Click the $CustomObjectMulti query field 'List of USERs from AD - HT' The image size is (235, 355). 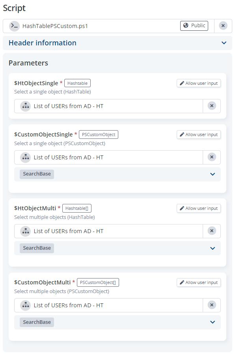pyautogui.click(x=108, y=305)
